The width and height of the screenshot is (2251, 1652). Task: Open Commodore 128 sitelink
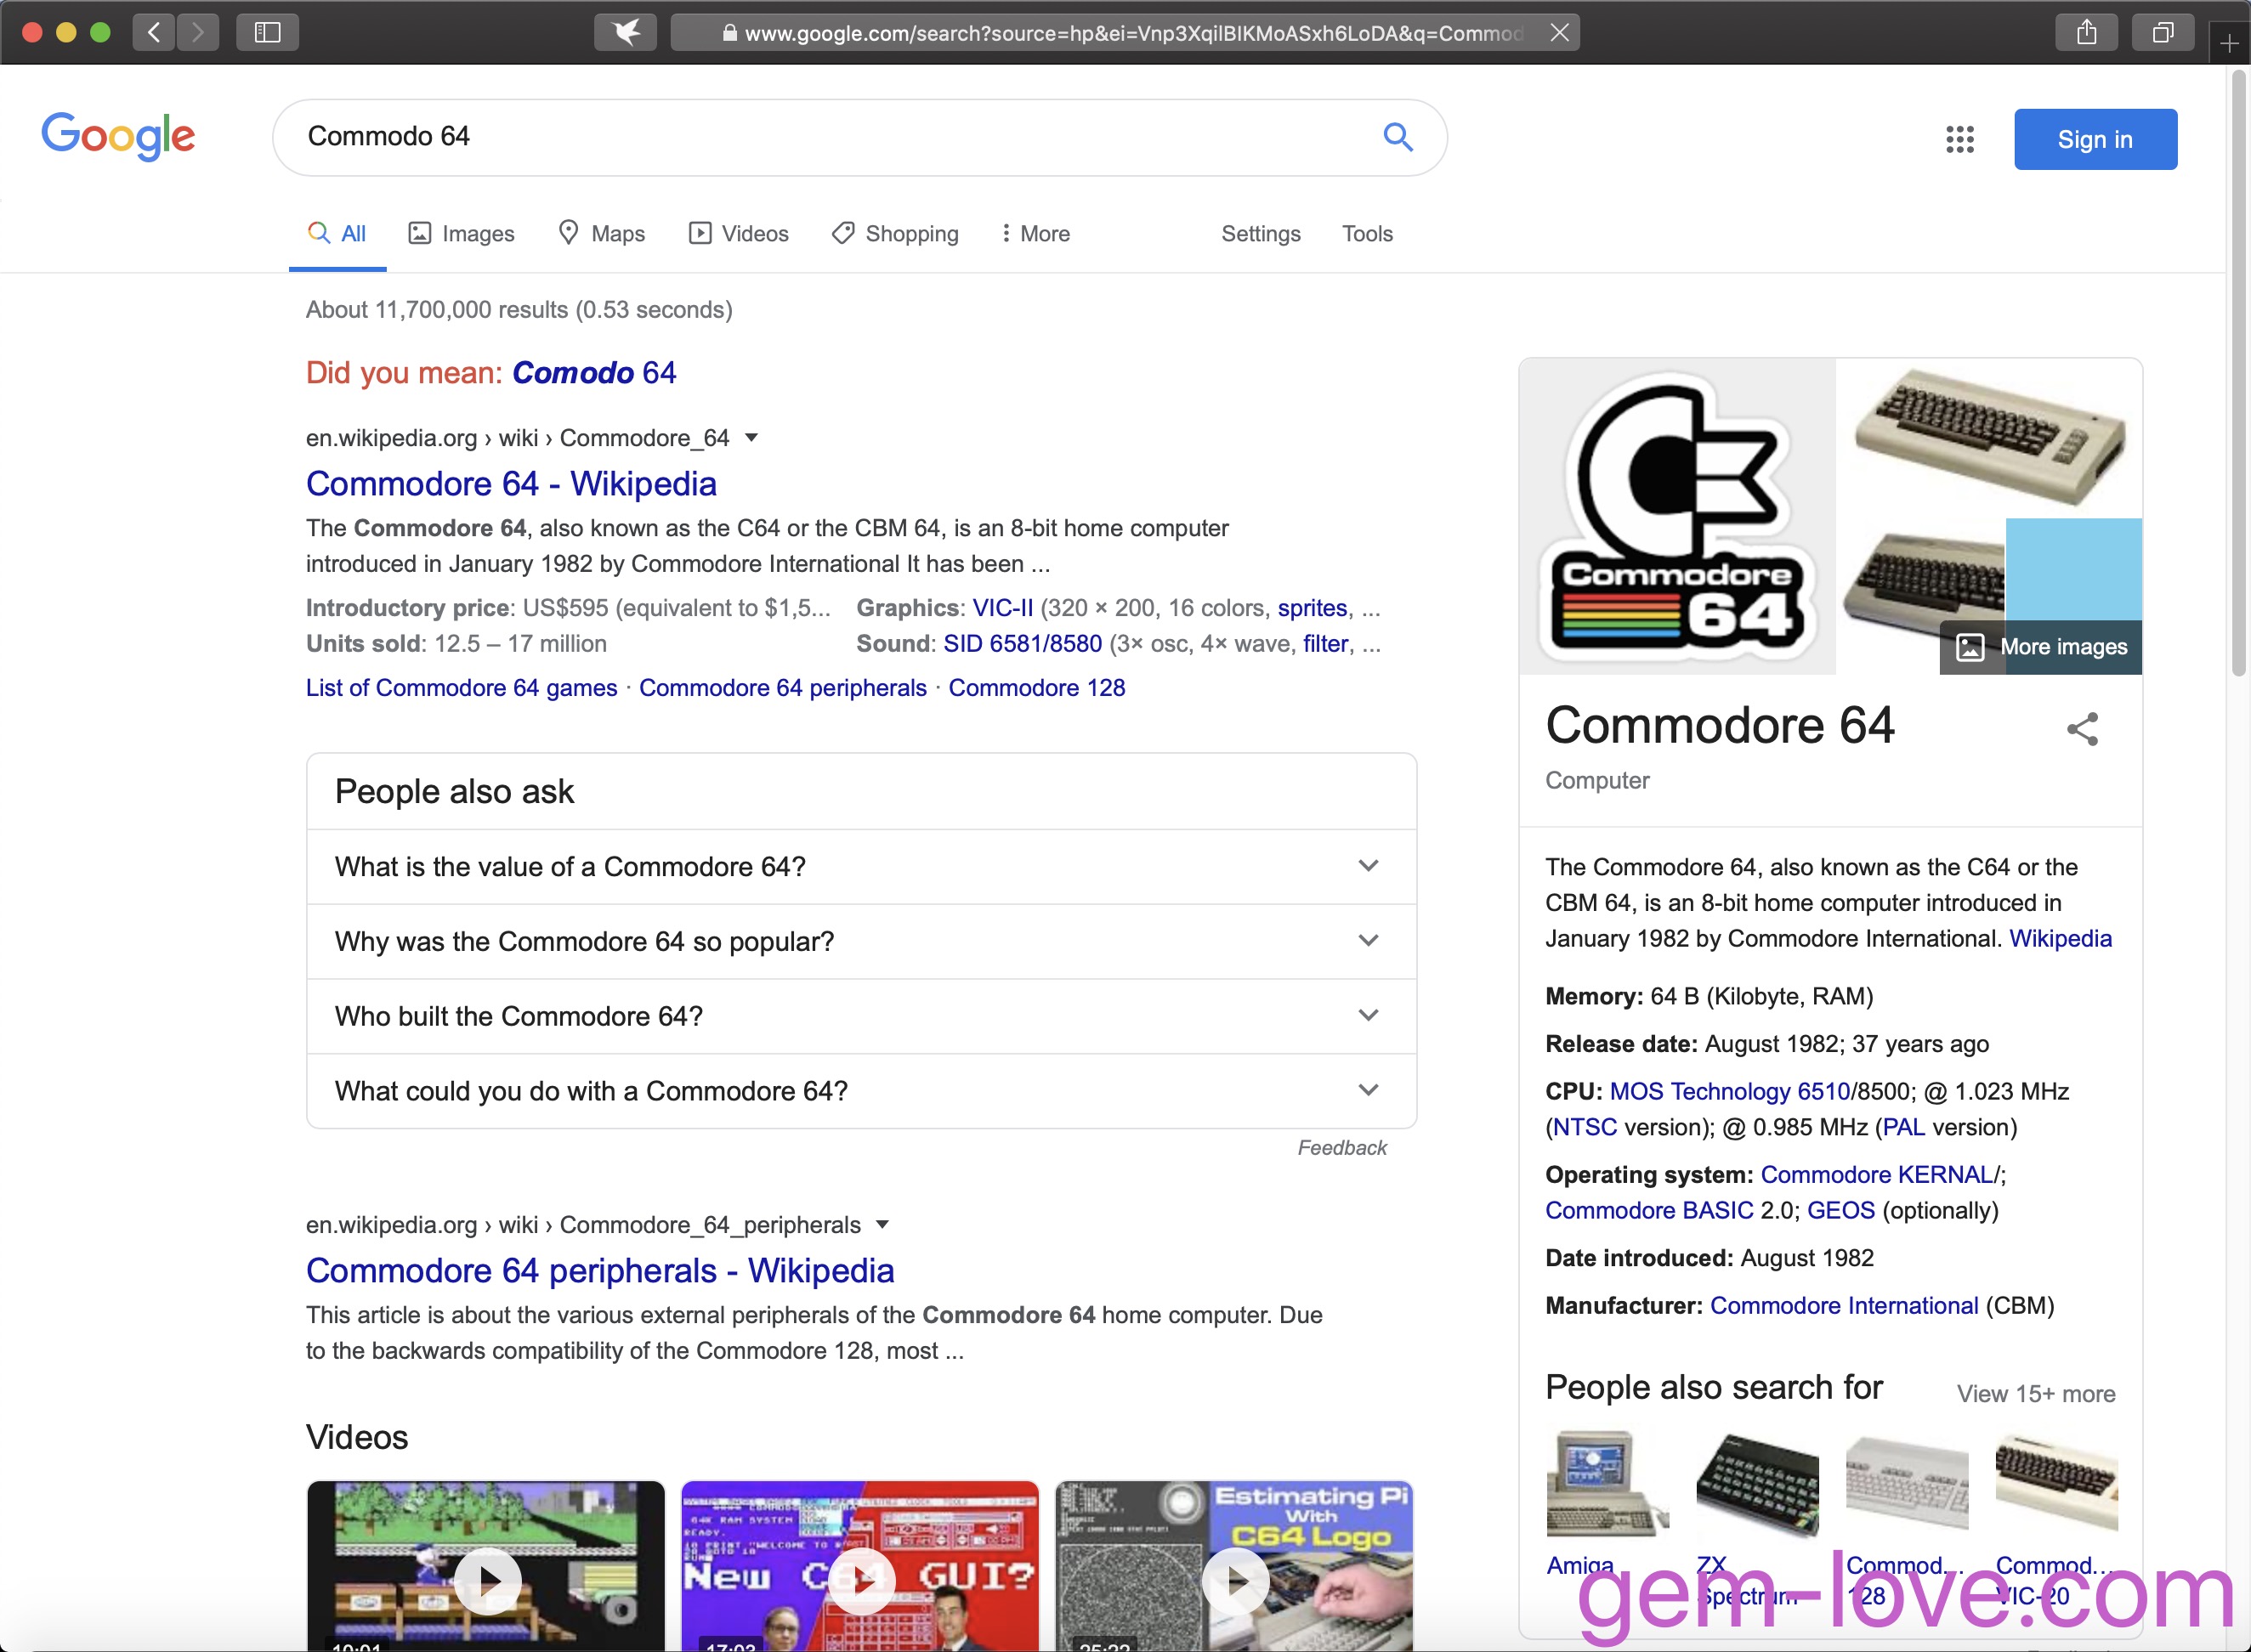click(x=1036, y=688)
